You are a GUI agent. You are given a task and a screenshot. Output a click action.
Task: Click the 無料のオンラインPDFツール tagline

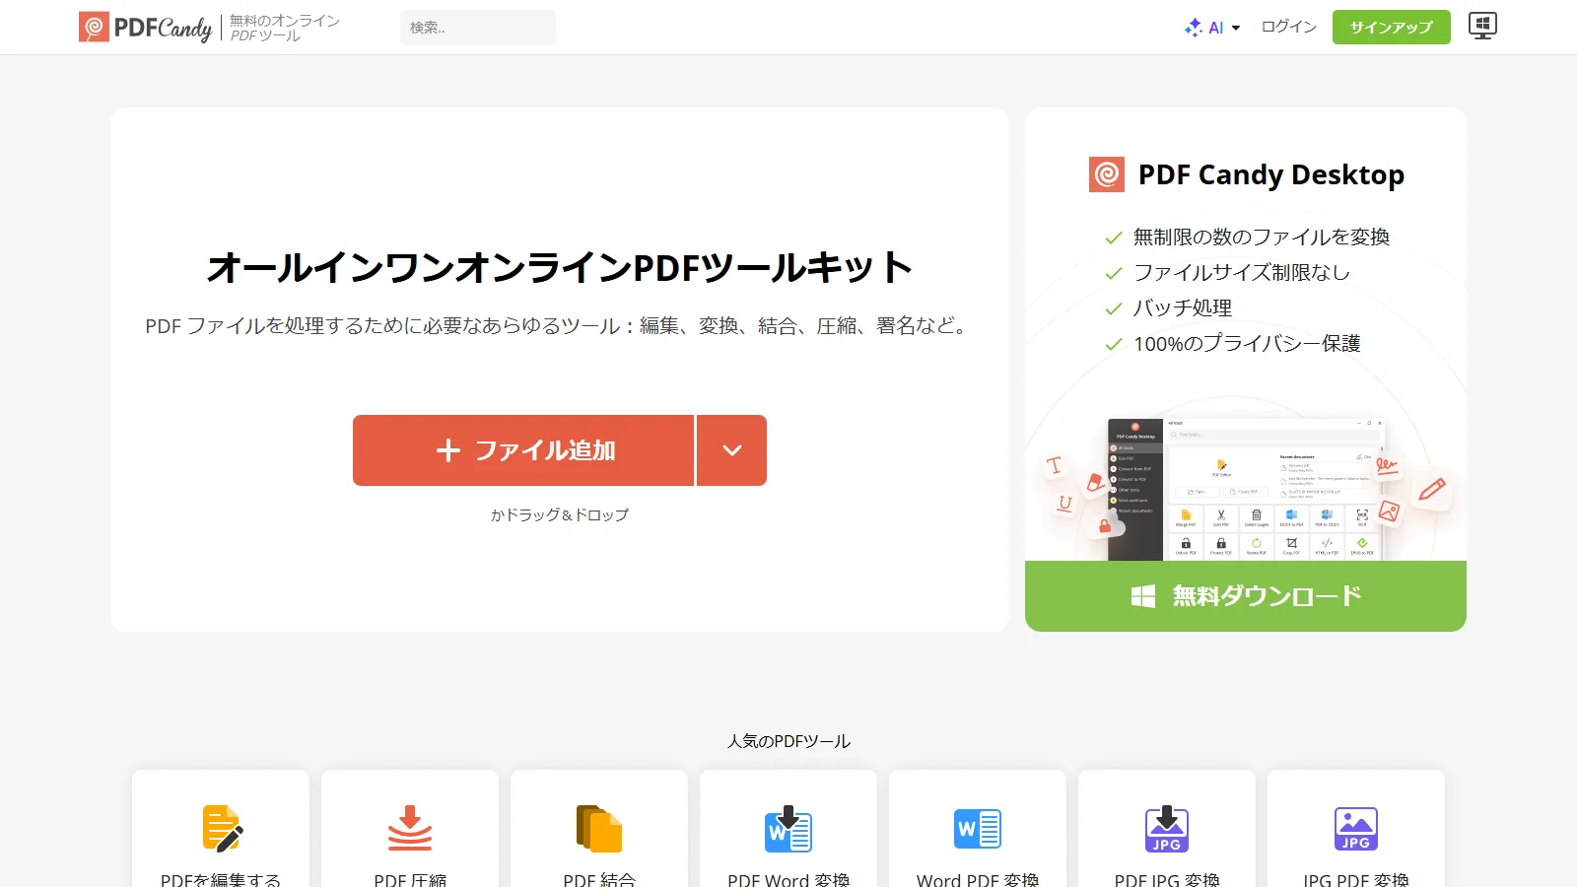[285, 28]
